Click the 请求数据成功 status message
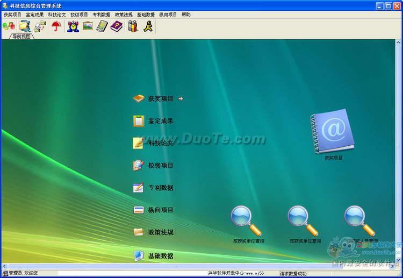403x278 pixels. (293, 273)
